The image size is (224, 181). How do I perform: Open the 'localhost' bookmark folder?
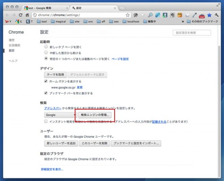[x=131, y=21]
